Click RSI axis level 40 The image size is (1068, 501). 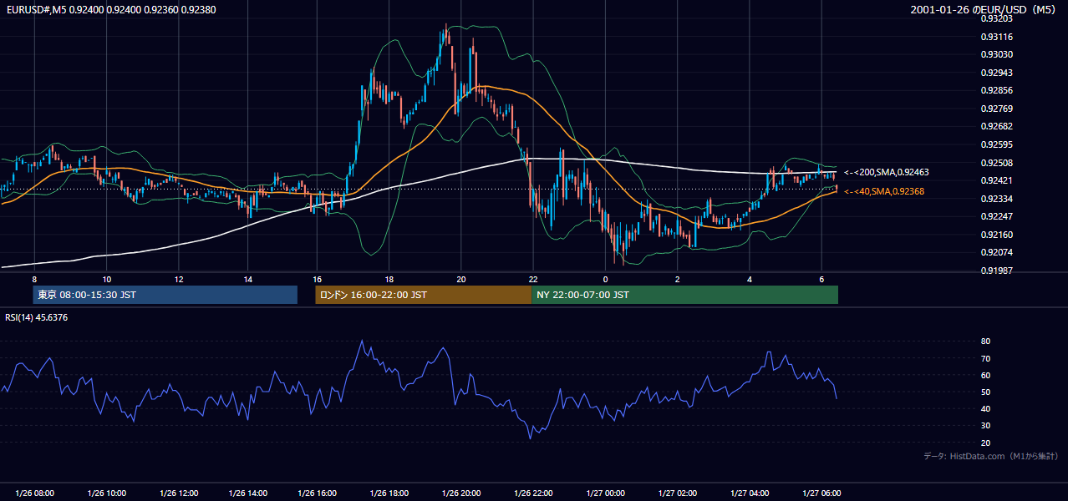coord(985,408)
